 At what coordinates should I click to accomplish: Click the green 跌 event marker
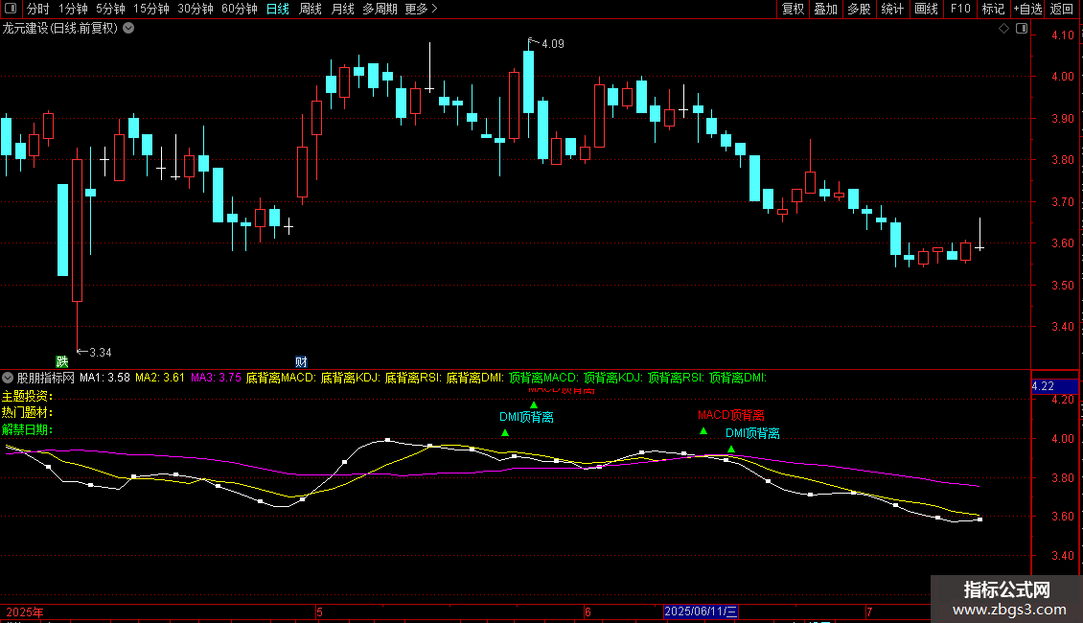62,361
